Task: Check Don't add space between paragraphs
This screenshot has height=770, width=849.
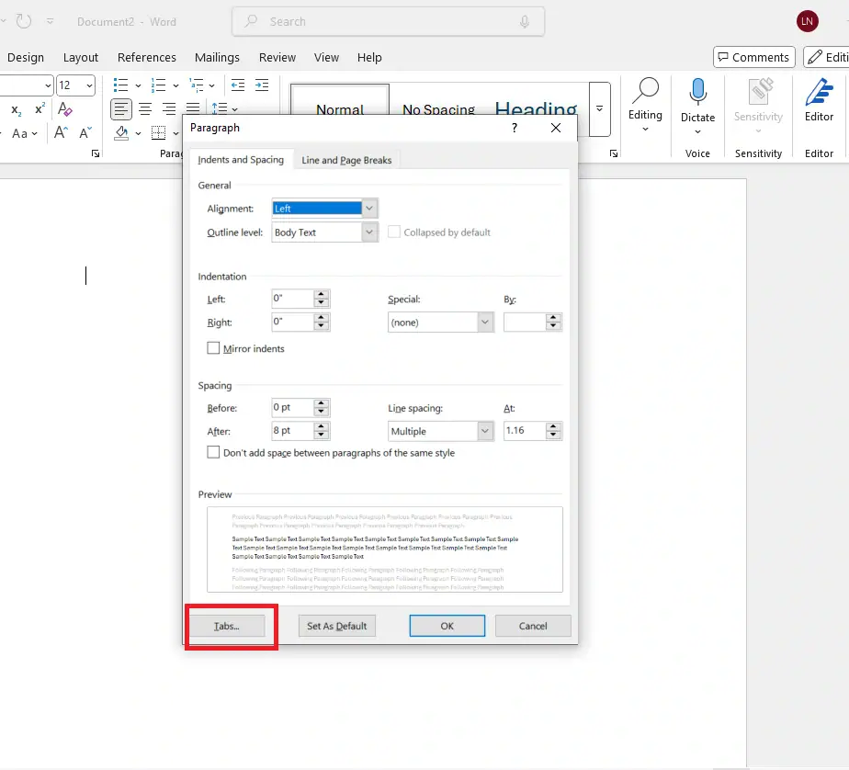Action: coord(214,452)
